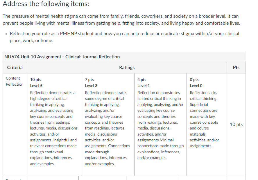
Task: Click the 'Level 5' label
Action: pos(36,86)
